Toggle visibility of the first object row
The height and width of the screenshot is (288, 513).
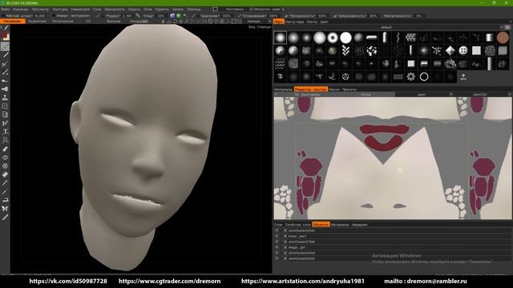pos(277,230)
